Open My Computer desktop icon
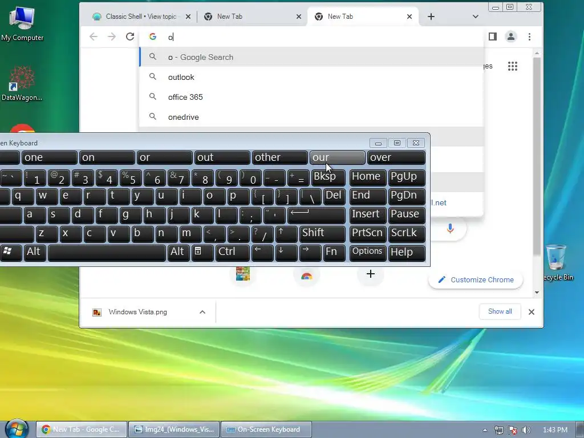 (x=22, y=24)
